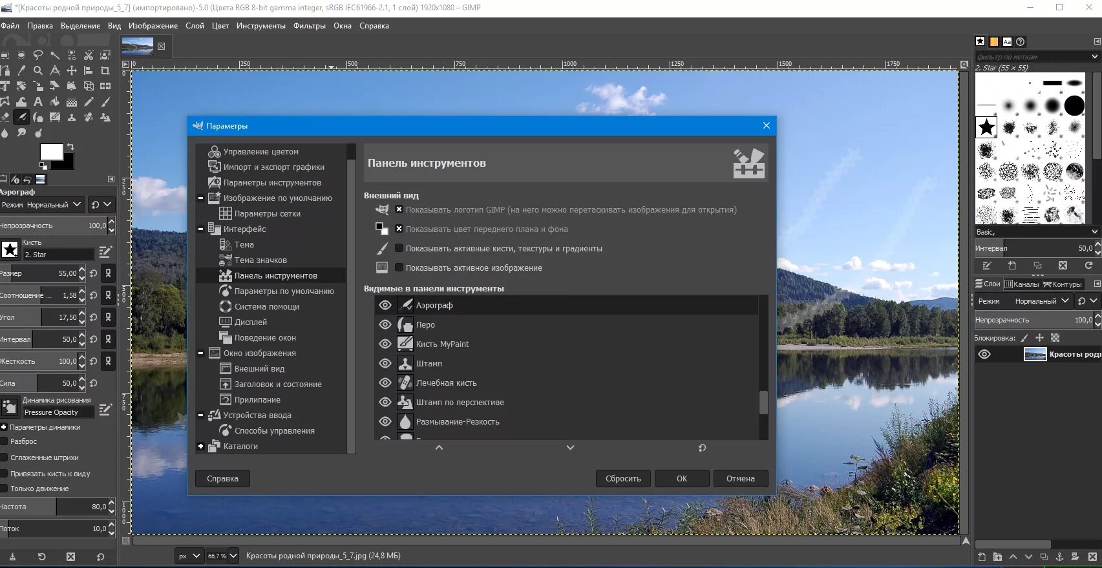The height and width of the screenshot is (568, 1102).
Task: Open zoom level dropdown at 66.7 %
Action: point(233,556)
